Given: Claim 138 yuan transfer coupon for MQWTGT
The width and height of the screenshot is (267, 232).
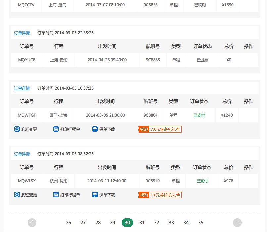Looking at the screenshot, I should pos(160,129).
